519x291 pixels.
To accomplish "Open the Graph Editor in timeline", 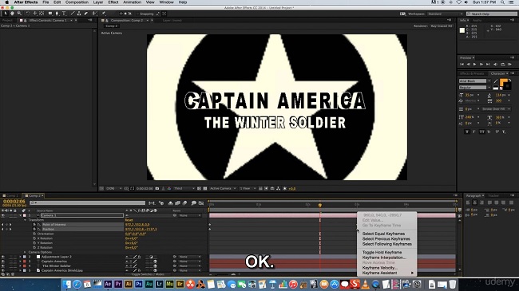I will (x=201, y=203).
